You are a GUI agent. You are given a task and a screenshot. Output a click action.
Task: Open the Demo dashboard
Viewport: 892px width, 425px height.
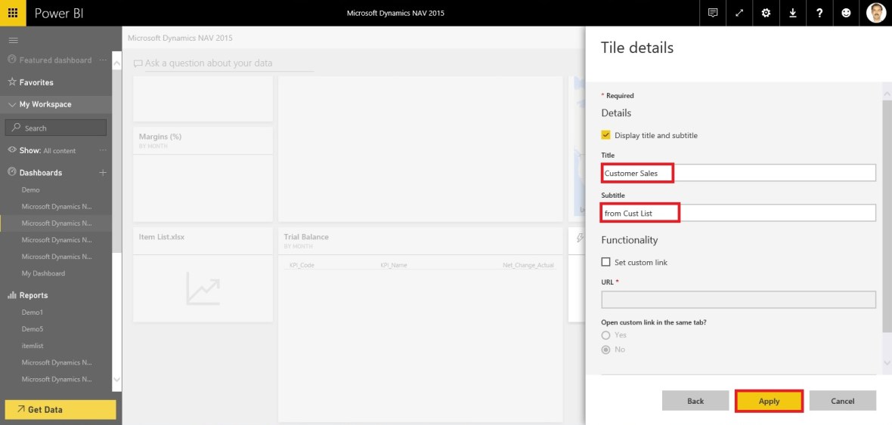[31, 190]
